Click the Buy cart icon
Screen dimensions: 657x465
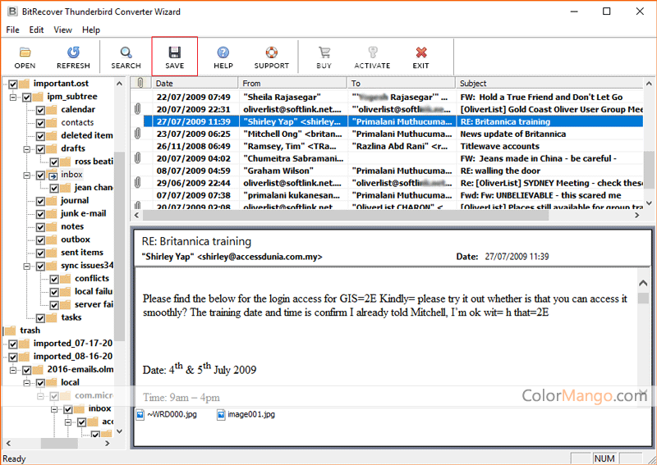point(324,52)
